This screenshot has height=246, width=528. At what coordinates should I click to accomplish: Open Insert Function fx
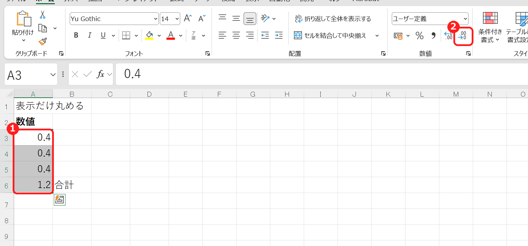pyautogui.click(x=101, y=74)
